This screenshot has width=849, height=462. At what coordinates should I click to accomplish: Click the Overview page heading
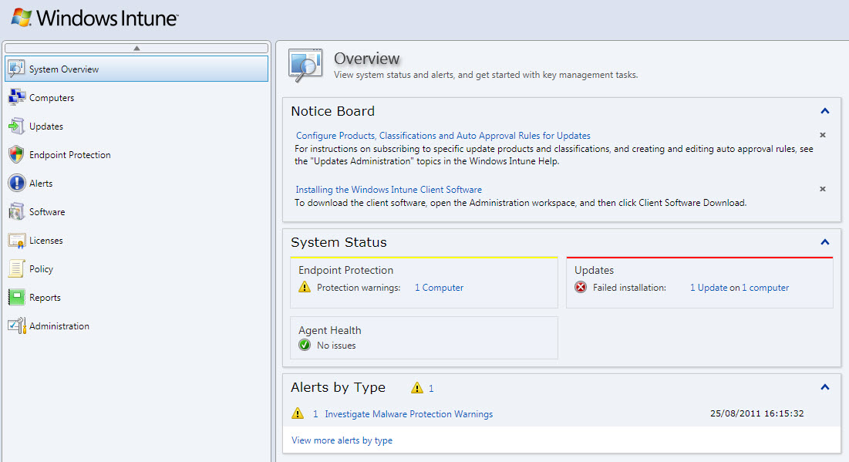tap(366, 59)
